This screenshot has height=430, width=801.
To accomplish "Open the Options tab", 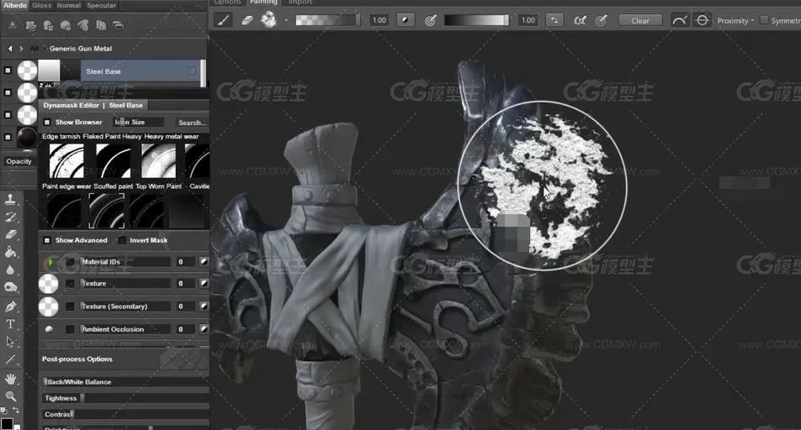I will coord(227,3).
